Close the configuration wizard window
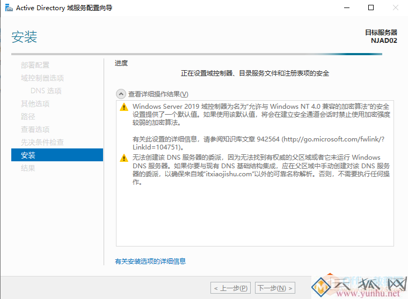Image resolution: width=408 pixels, height=299 pixels. 396,8
